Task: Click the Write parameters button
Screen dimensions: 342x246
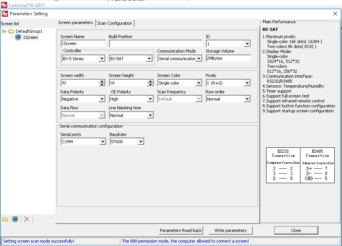Action: click(x=230, y=230)
